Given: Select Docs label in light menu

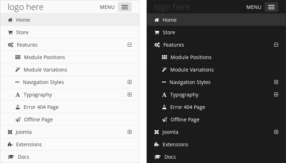Looking at the screenshot, I should click(24, 157).
